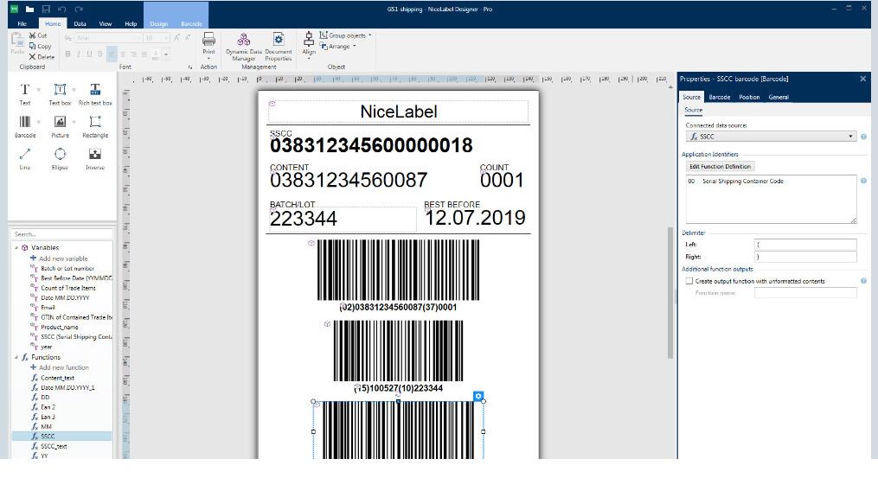Click the Copy command
Screen dimensions: 878x478
pyautogui.click(x=40, y=46)
